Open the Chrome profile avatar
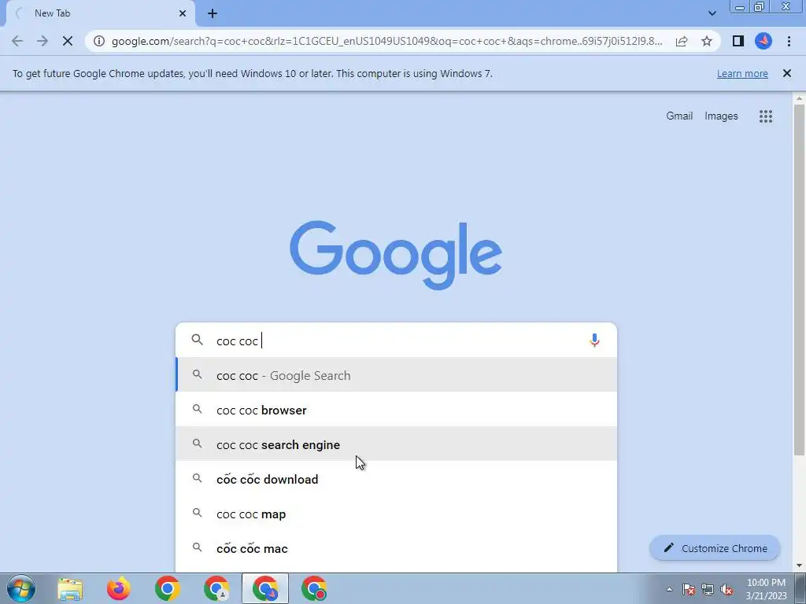The height and width of the screenshot is (604, 806). pos(763,41)
